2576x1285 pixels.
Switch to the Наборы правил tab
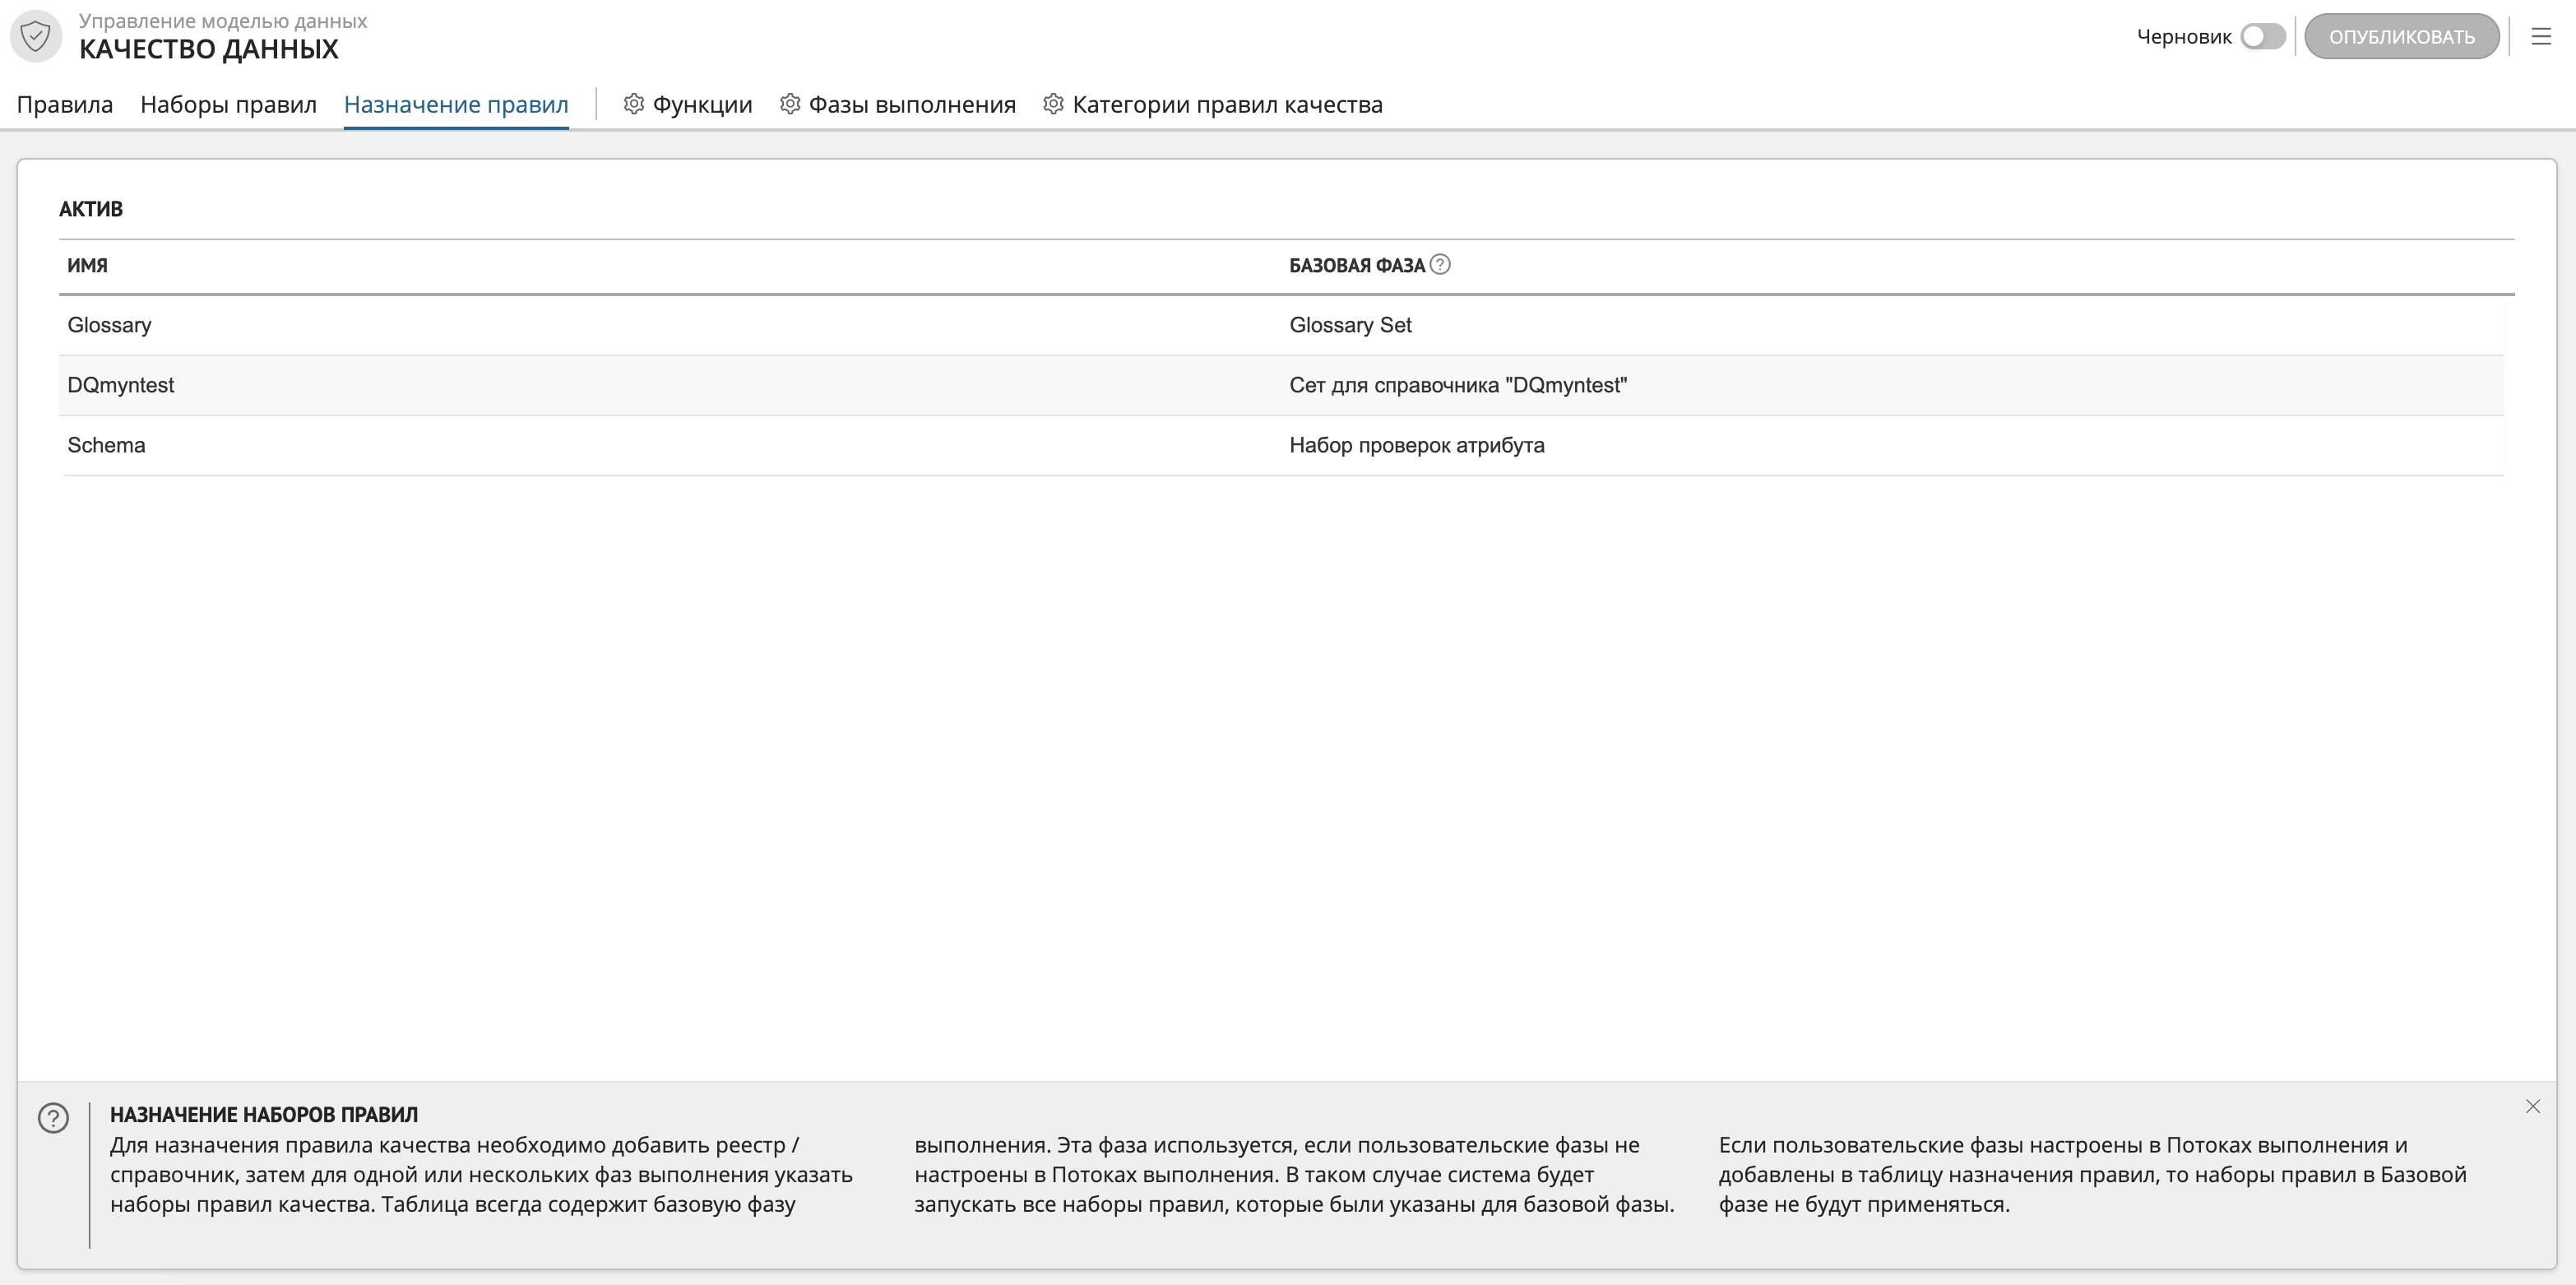coord(228,104)
